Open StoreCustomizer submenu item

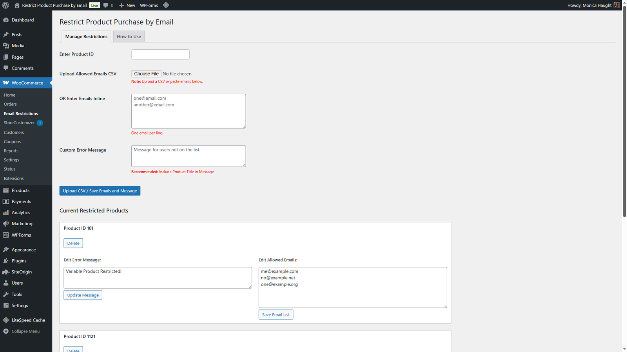coord(19,123)
